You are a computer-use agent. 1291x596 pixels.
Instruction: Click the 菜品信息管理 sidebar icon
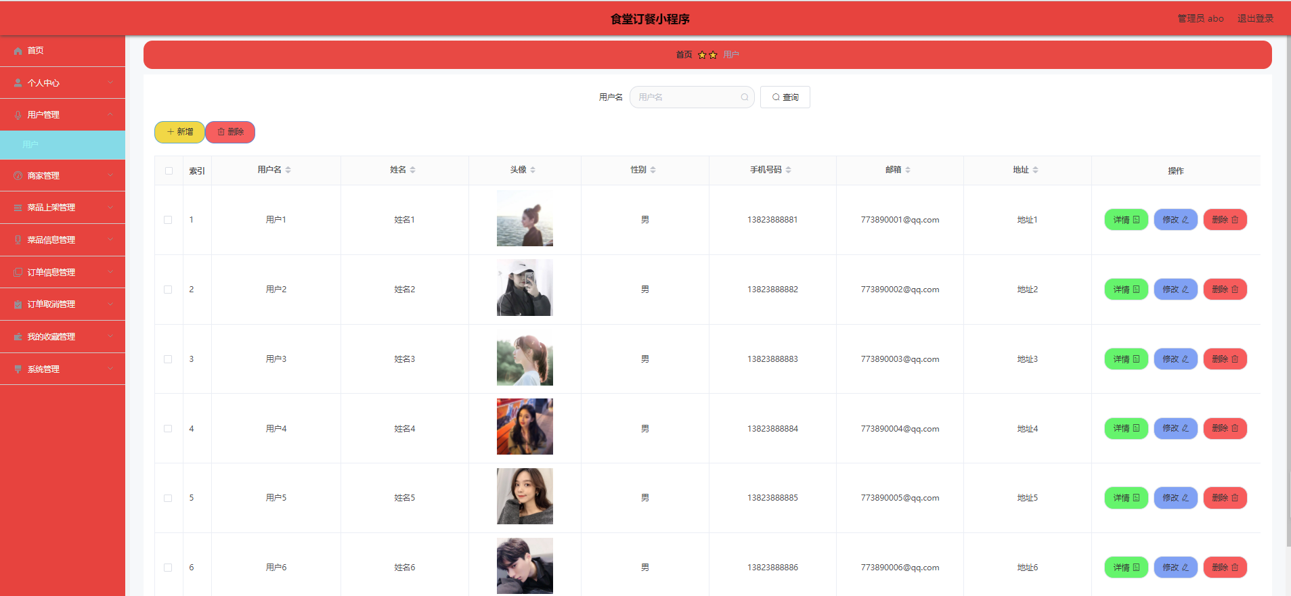18,240
